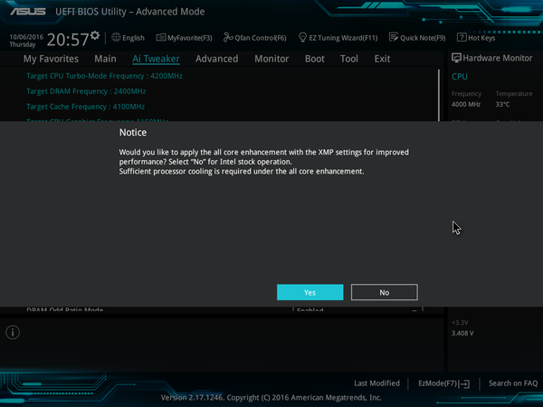The image size is (543, 407).
Task: Click the 4000 MHz frequency value
Action: [x=466, y=104]
